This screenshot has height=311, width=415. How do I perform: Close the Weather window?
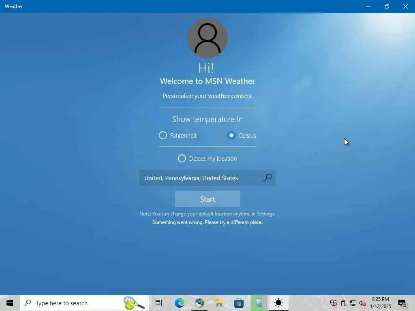click(405, 6)
